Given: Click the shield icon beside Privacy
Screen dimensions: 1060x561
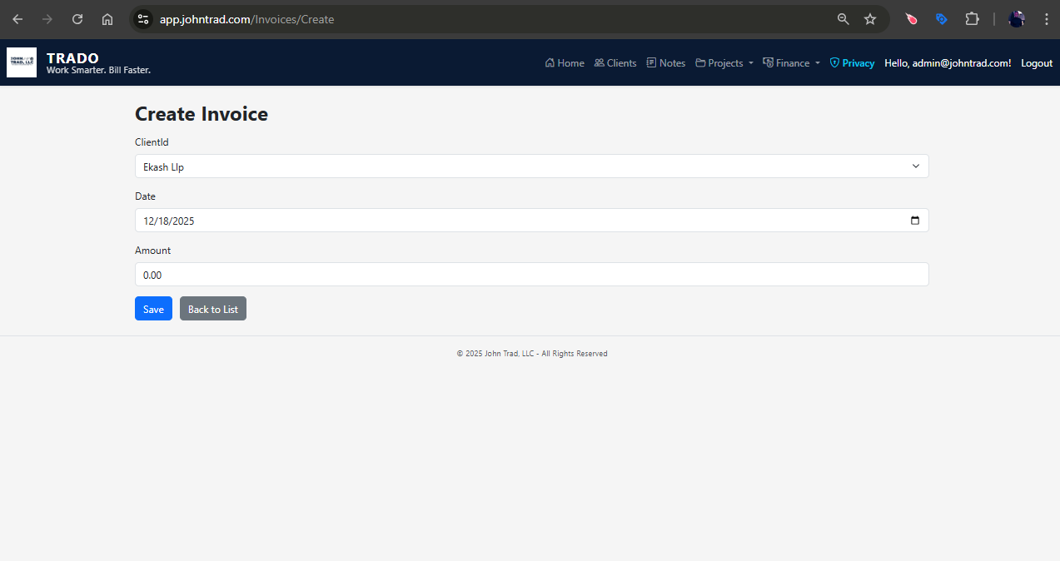Looking at the screenshot, I should [x=834, y=62].
